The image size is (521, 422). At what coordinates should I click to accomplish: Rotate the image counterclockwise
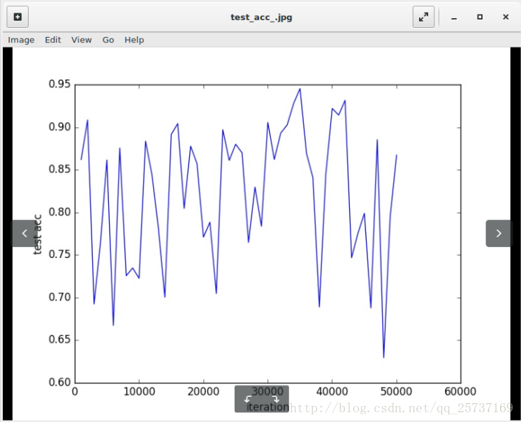(249, 399)
